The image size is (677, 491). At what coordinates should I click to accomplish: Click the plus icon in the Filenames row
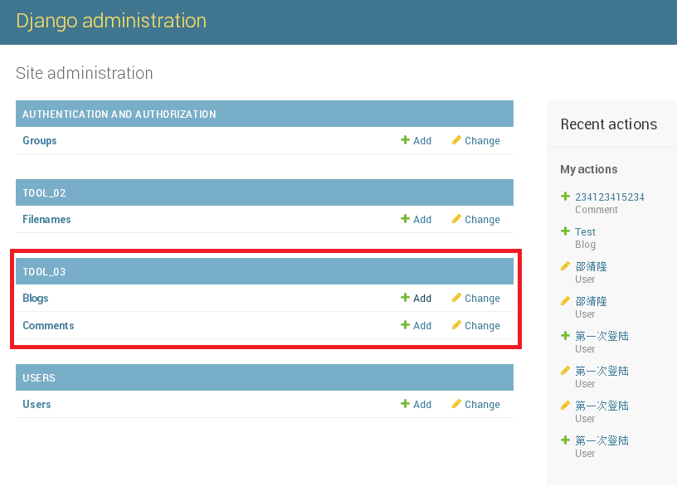click(x=405, y=219)
